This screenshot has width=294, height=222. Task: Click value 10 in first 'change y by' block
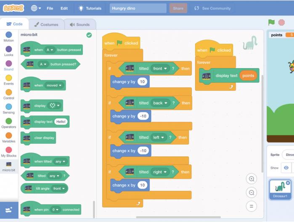tap(142, 82)
